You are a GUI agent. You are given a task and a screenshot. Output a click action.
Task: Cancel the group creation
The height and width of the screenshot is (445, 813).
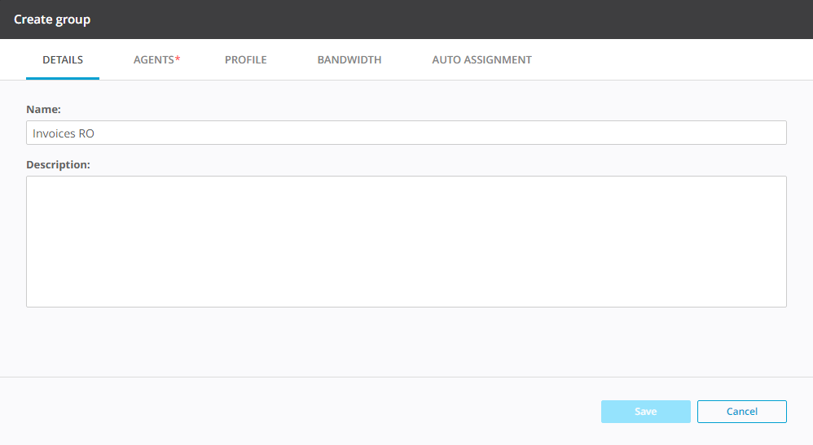click(x=741, y=412)
